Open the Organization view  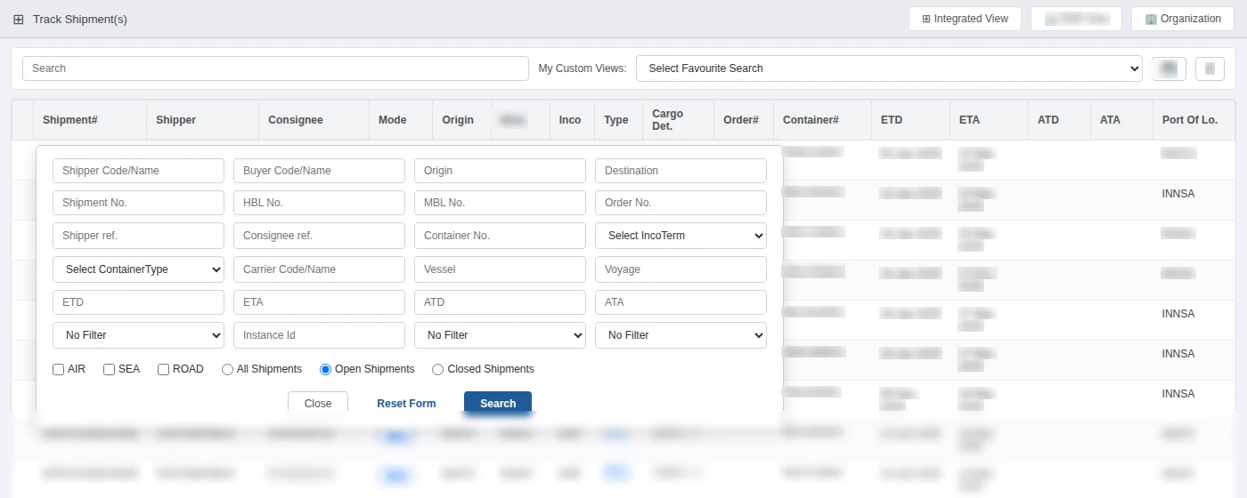pyautogui.click(x=1183, y=19)
